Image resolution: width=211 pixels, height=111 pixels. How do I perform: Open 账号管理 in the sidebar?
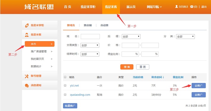36,76
